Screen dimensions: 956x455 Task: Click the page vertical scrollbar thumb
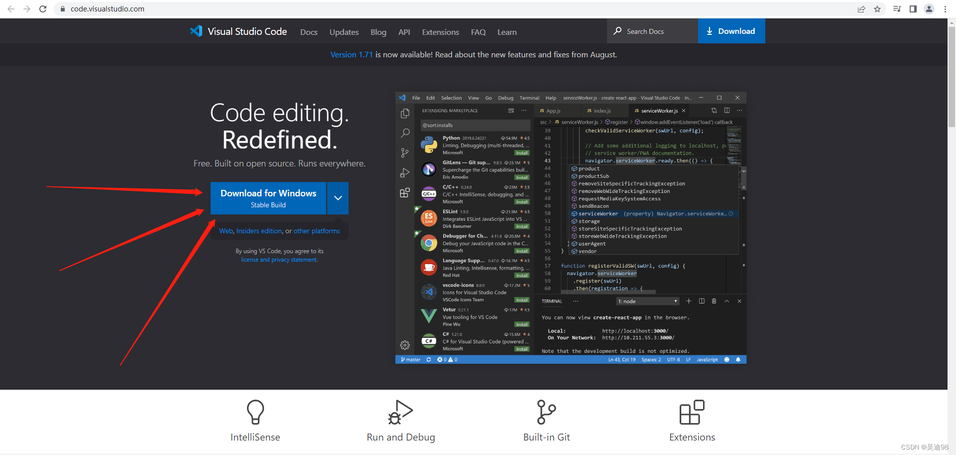(952, 77)
